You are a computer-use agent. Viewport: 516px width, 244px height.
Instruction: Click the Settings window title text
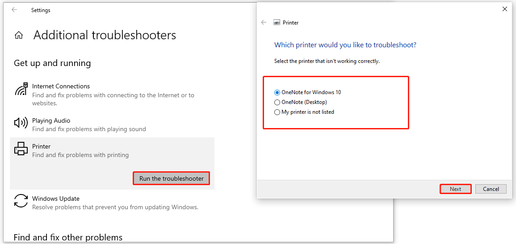41,10
